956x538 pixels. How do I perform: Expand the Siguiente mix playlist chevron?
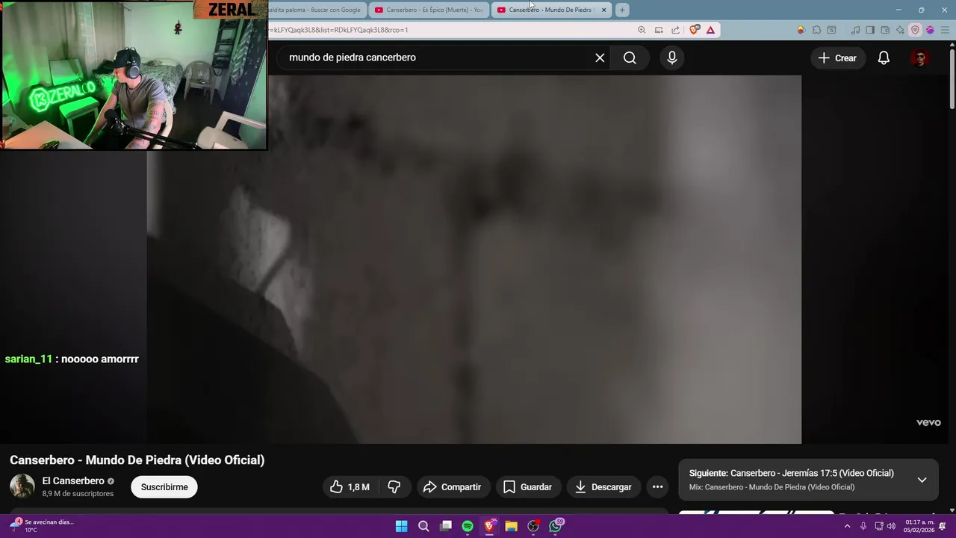click(x=922, y=480)
